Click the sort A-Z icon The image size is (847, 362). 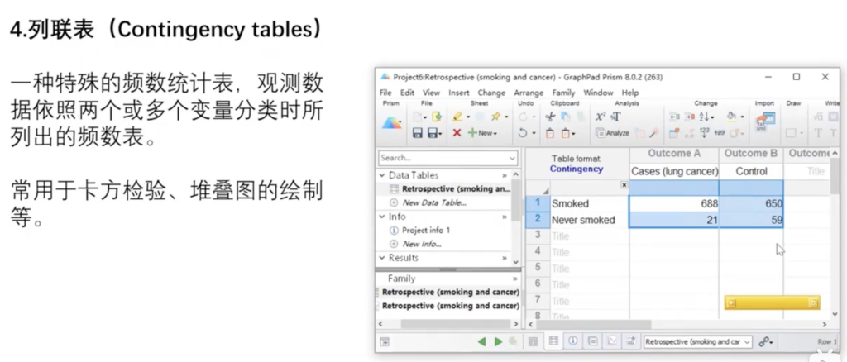point(707,117)
